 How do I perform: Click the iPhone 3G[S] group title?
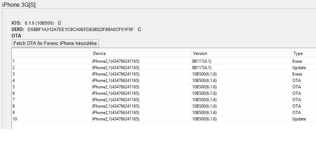[x=19, y=5]
